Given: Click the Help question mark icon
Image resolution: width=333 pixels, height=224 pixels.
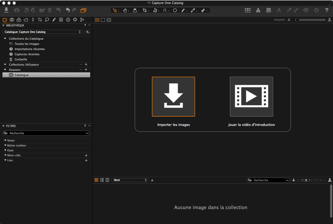Looking at the screenshot, I should (x=327, y=10).
